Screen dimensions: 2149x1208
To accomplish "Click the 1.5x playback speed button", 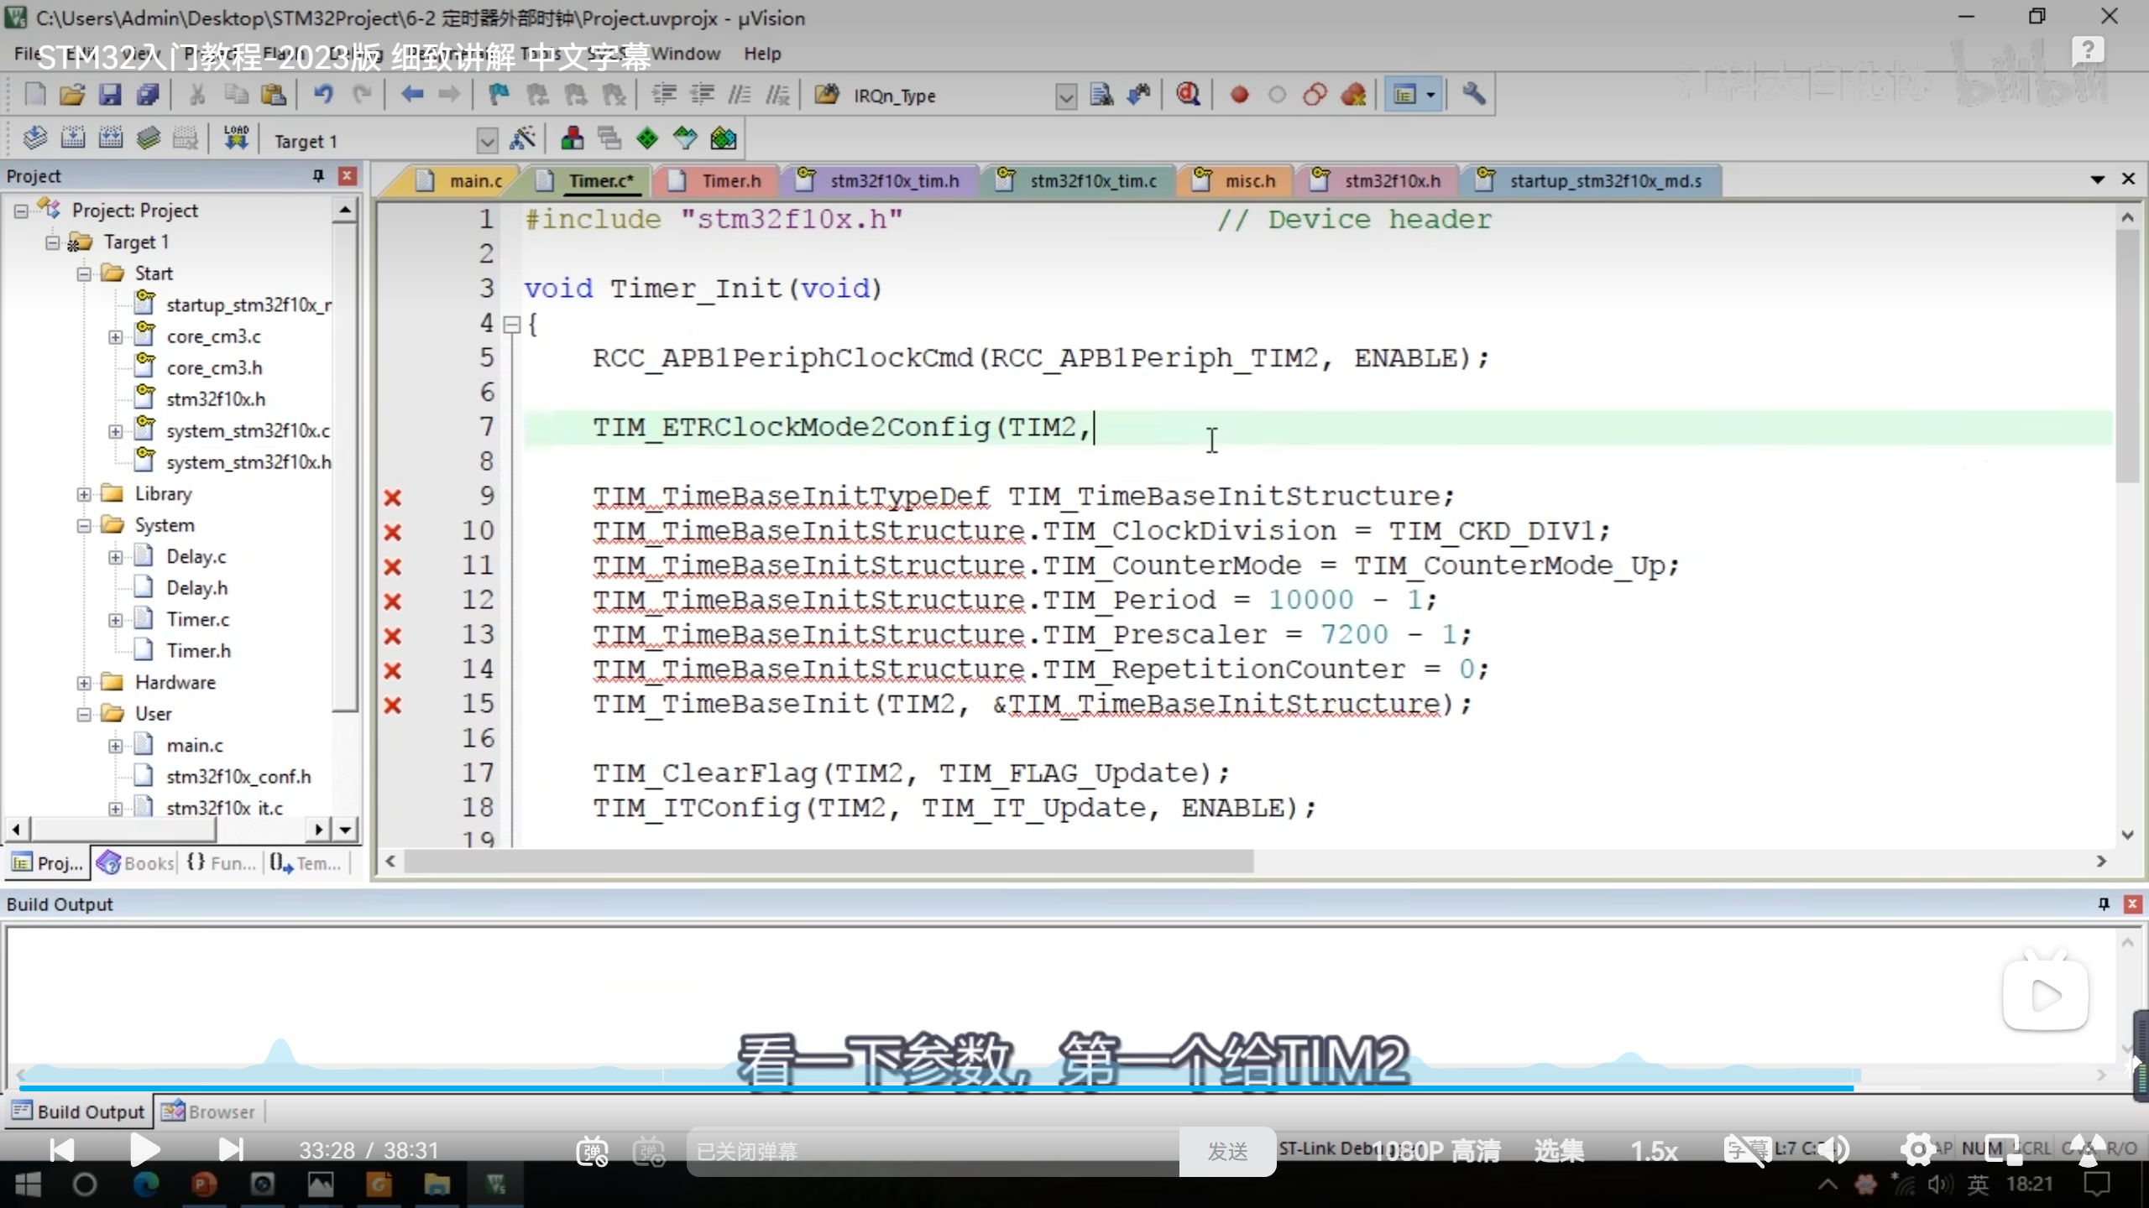I will click(1653, 1151).
